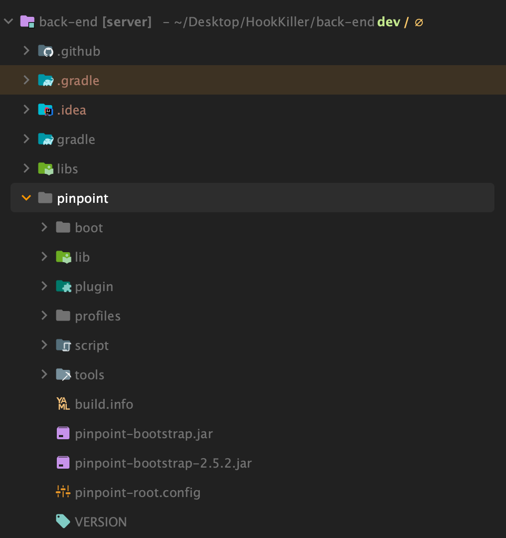Click the empty-set symbol after dev
This screenshot has height=538, width=506.
point(419,22)
